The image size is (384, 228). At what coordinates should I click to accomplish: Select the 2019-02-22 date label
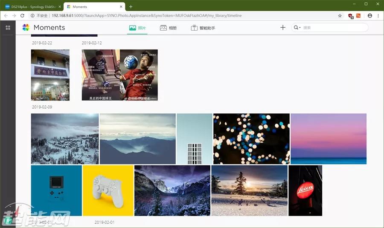[x=42, y=43]
